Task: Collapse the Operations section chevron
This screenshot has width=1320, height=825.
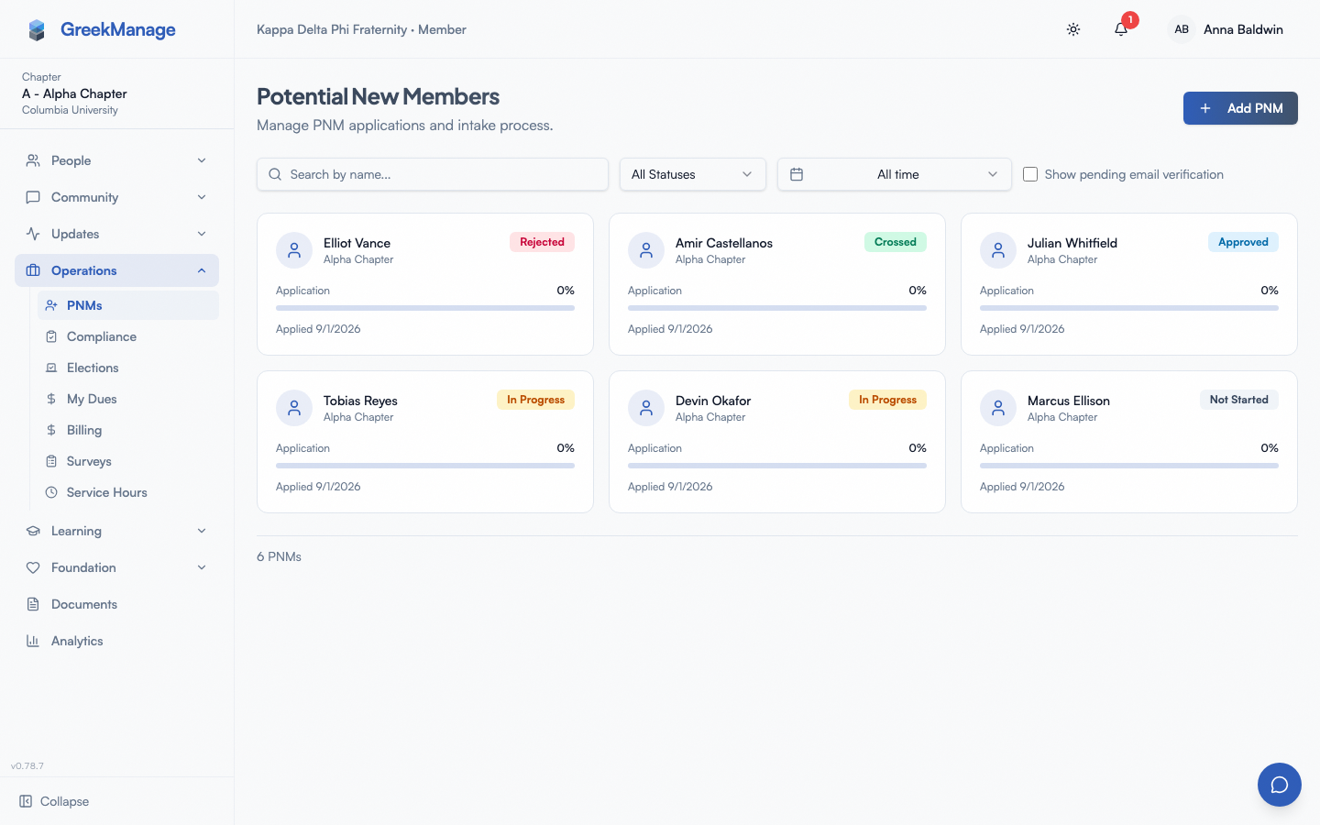Action: (202, 270)
